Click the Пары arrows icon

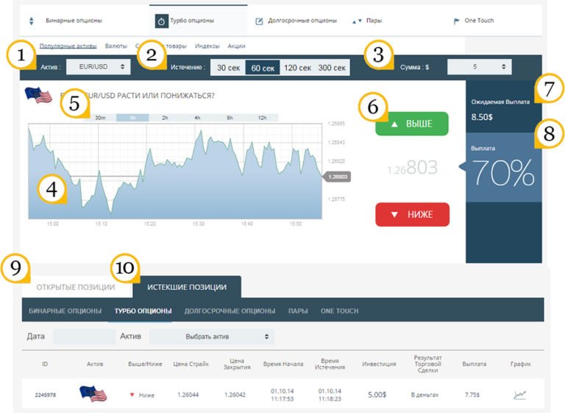(x=357, y=21)
